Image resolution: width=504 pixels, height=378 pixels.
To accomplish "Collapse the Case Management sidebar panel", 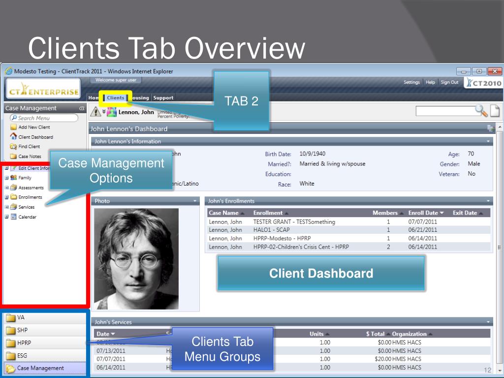I will point(81,108).
